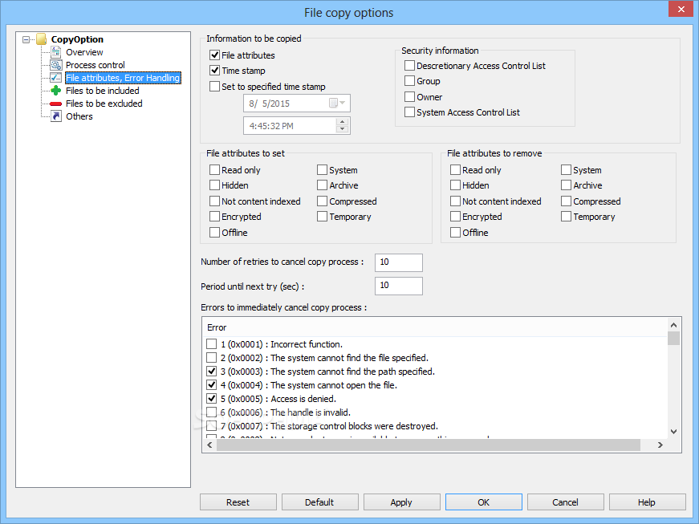
Task: Click the Default button
Action: pyautogui.click(x=319, y=502)
